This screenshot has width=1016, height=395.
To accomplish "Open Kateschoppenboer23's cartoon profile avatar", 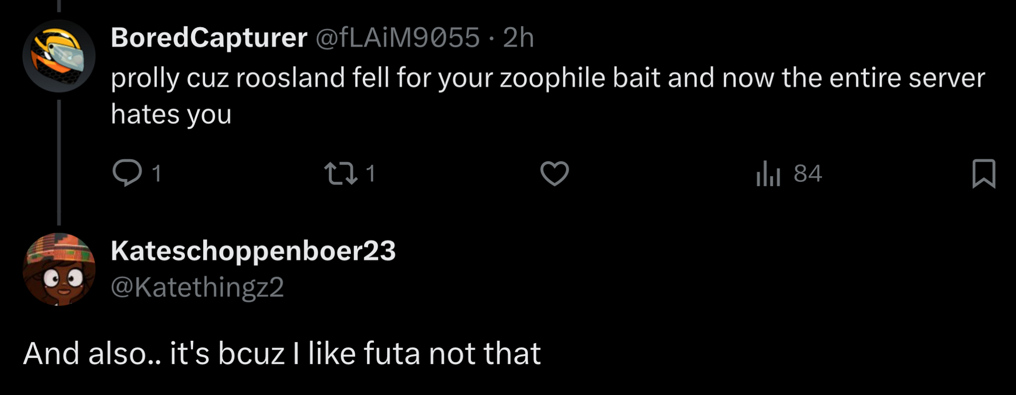I will [59, 269].
